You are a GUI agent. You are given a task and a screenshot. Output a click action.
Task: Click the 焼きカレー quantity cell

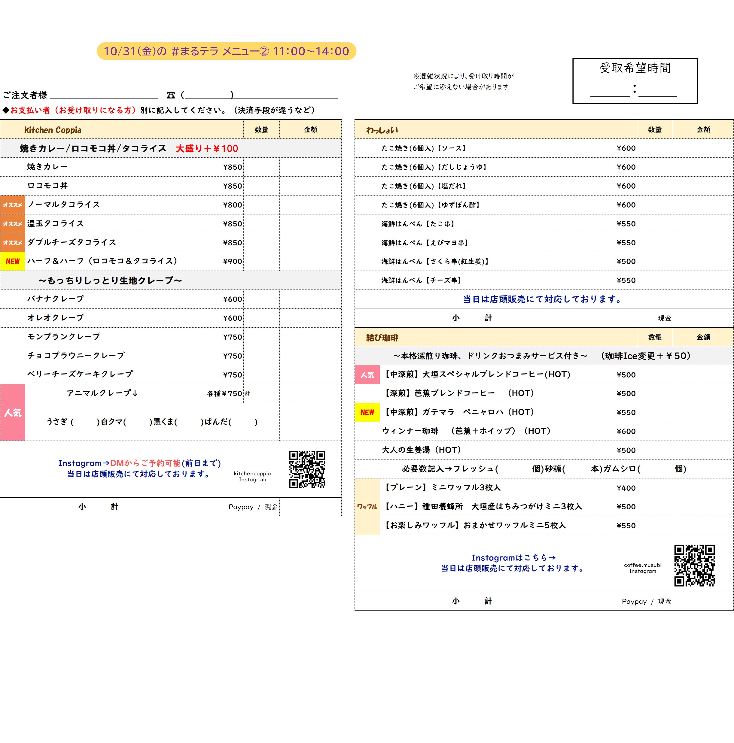(x=261, y=167)
